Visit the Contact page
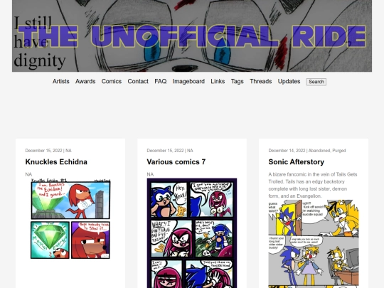This screenshot has width=384, height=288. click(x=138, y=81)
